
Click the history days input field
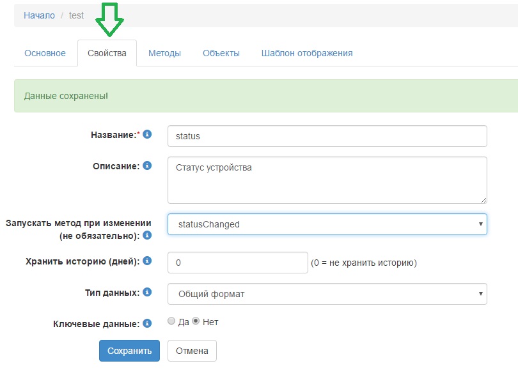tap(238, 263)
